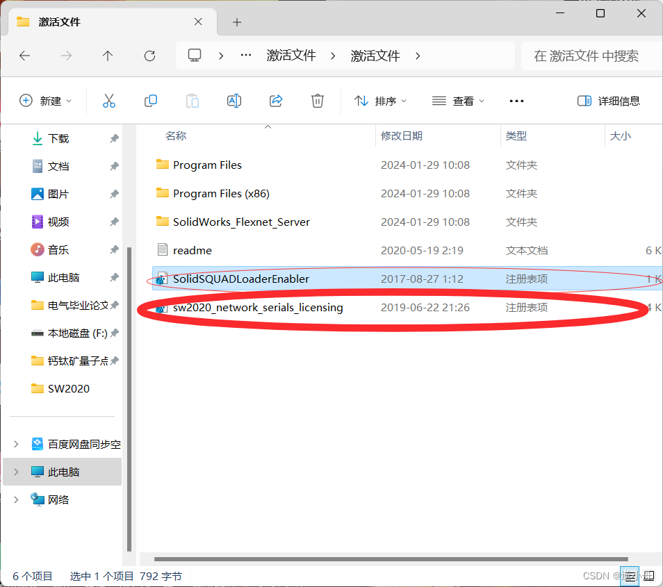Screen dimensions: 663x587
Task: Go up one folder level arrow
Action: tap(108, 56)
